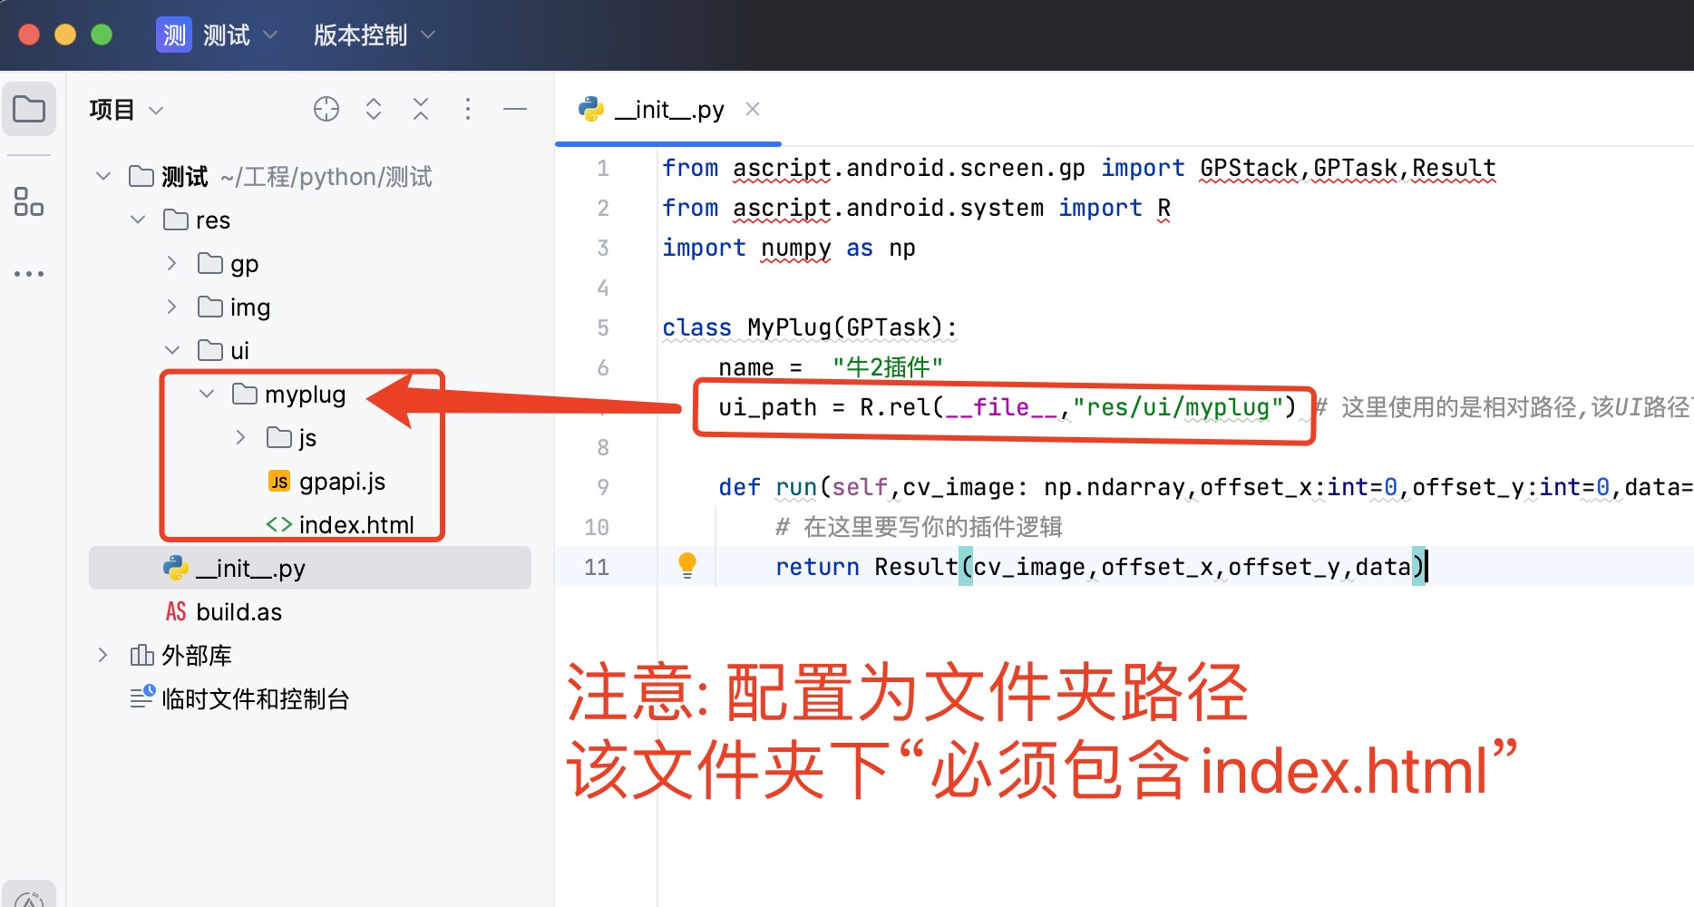Expand the img folder chevron

pos(172,307)
